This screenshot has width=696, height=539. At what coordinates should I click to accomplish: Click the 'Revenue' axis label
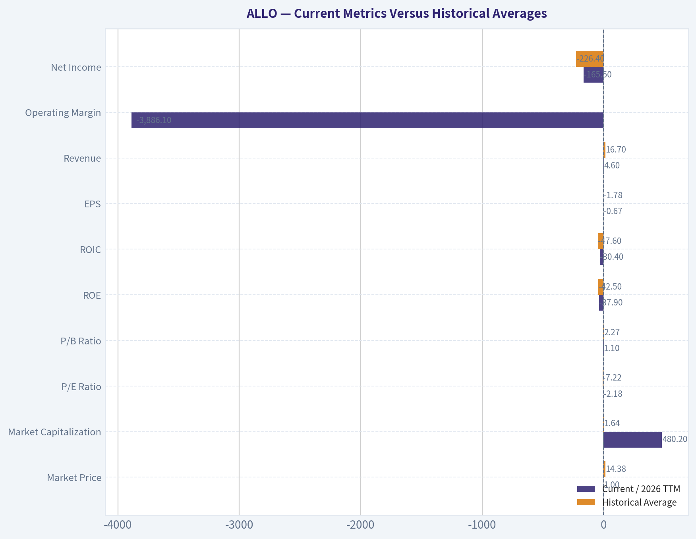[82, 158]
